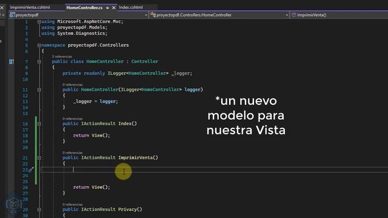Click 'proyectopdf.Models' on line 2
388x218 pixels.
(81, 27)
